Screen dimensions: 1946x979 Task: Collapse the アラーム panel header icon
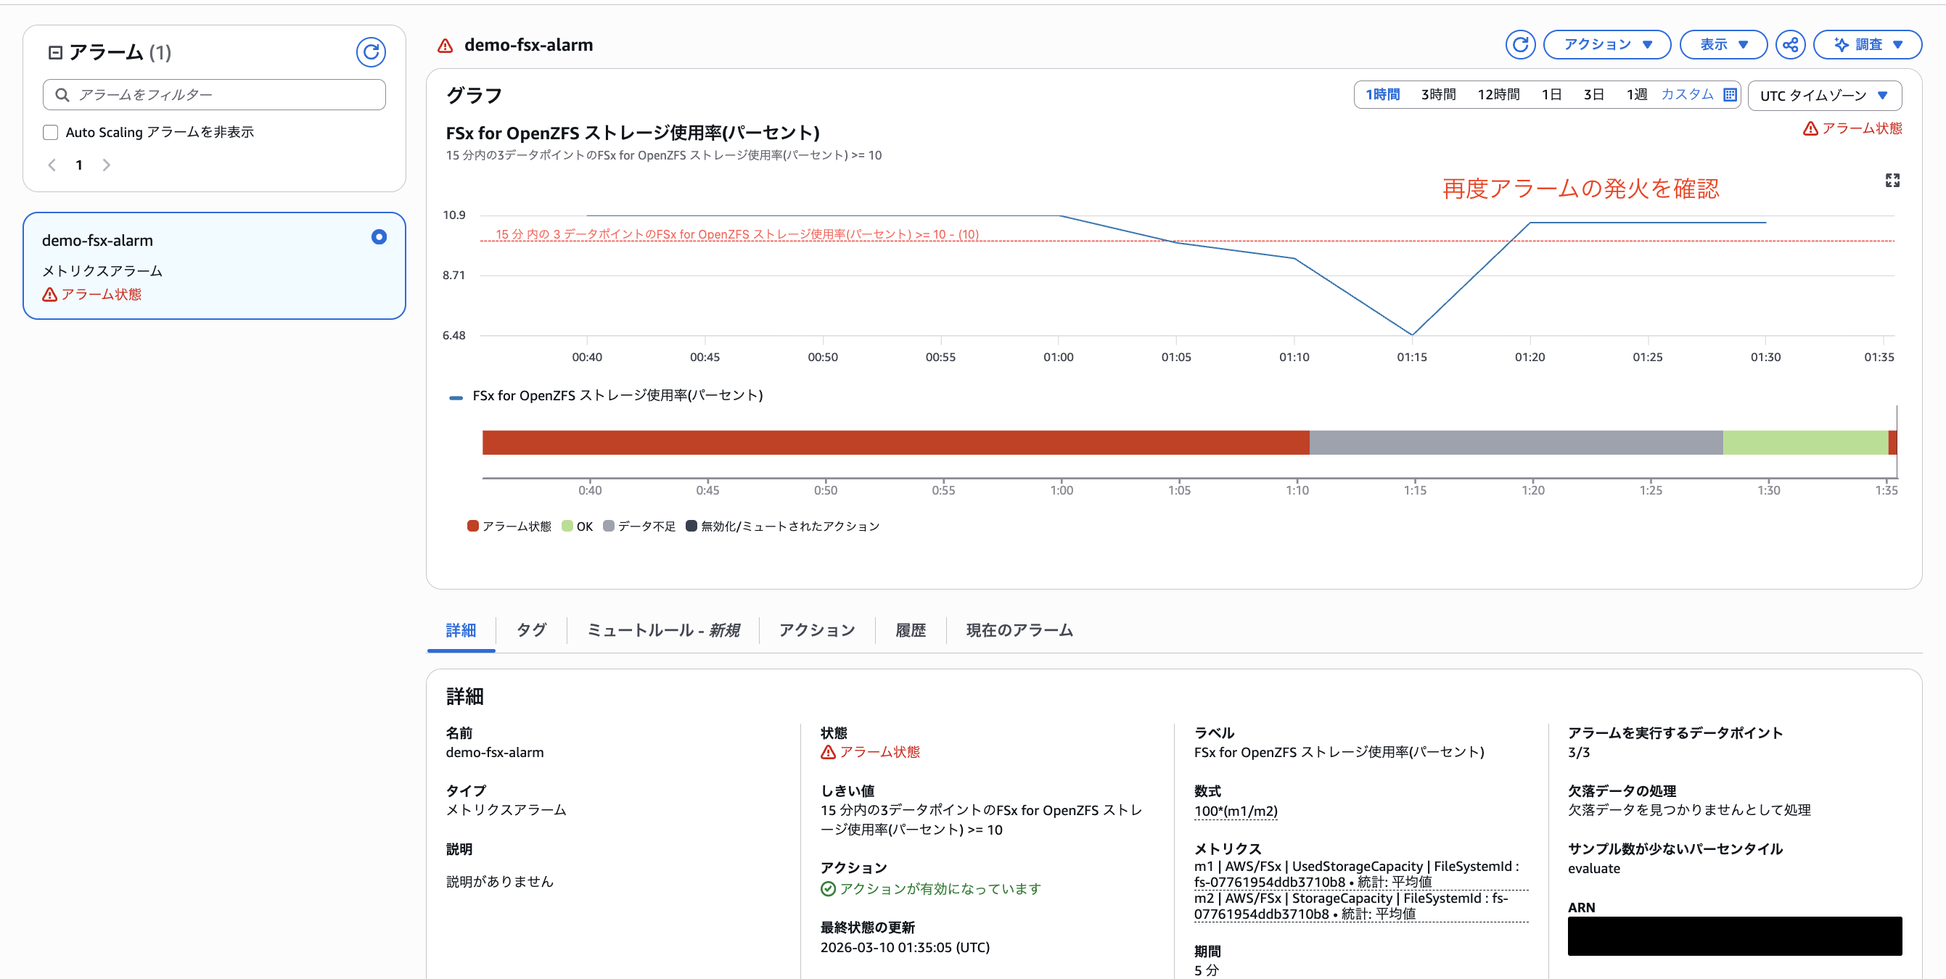pyautogui.click(x=55, y=52)
